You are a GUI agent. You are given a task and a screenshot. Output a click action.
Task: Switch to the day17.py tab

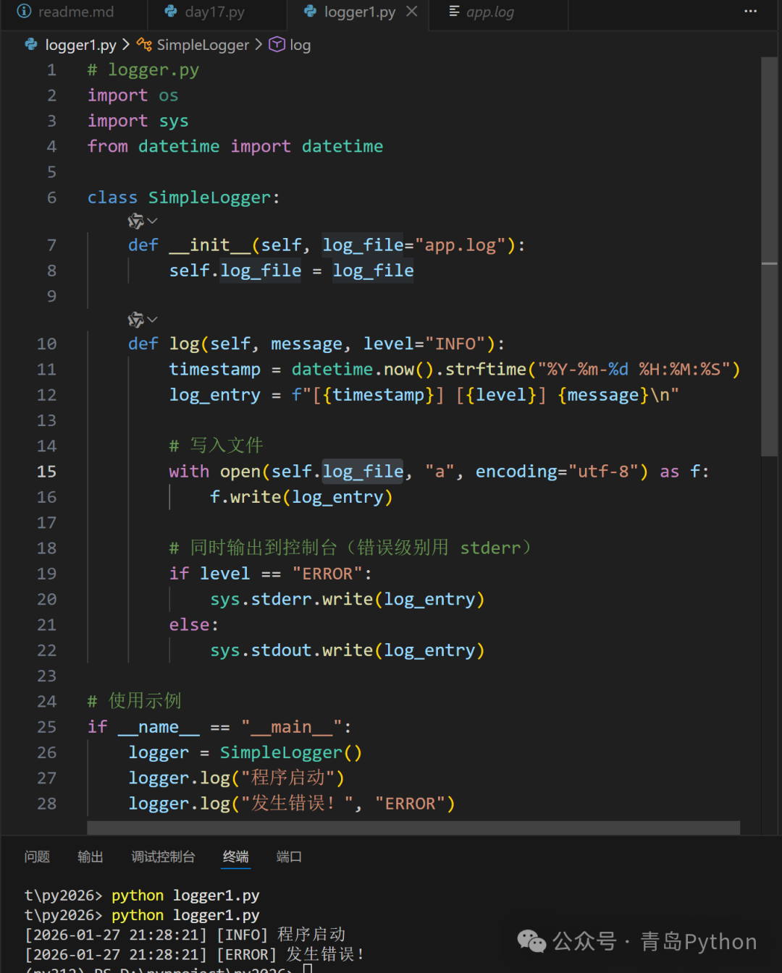tap(214, 12)
